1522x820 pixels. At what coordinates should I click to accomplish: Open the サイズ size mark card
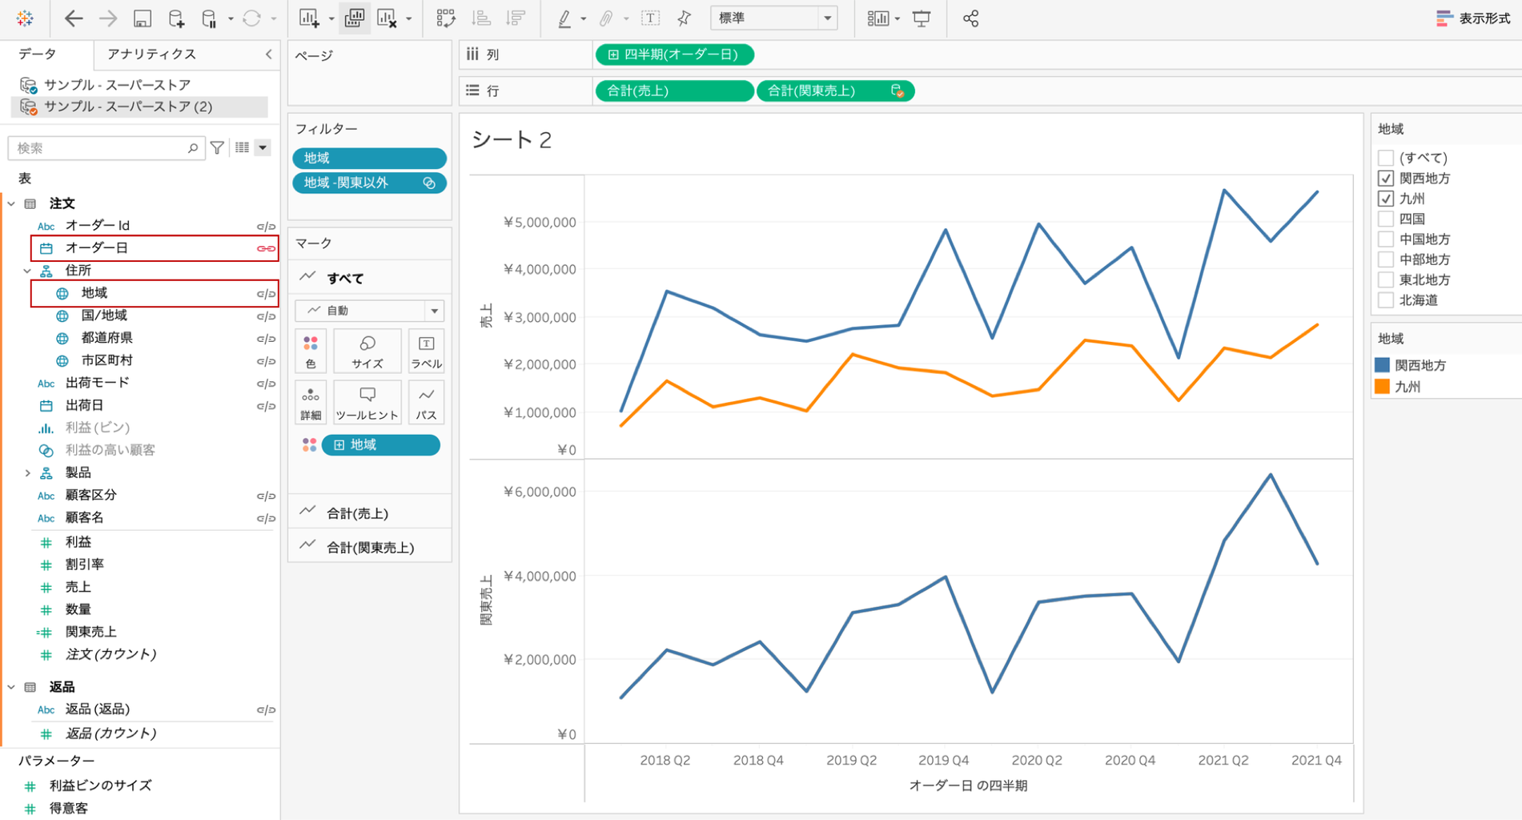[367, 352]
